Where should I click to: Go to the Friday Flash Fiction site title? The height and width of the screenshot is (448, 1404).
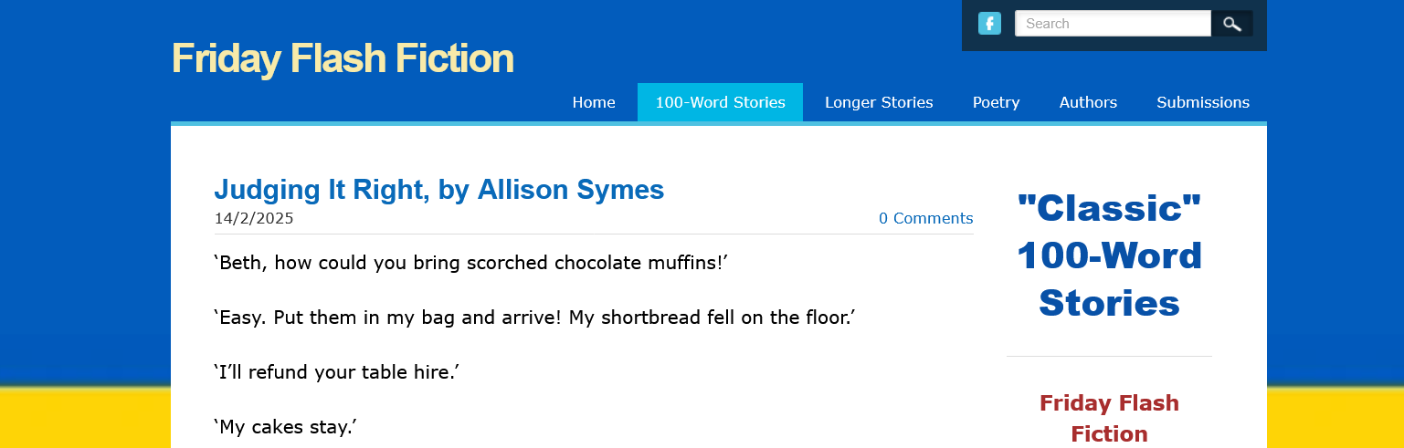pos(343,58)
